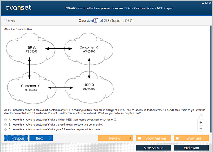The image size is (213, 152).
Task: Click answer text about AS number prepended
Action: pos(57,130)
